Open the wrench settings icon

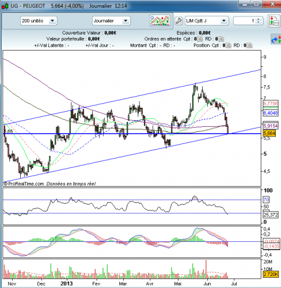pos(179,21)
